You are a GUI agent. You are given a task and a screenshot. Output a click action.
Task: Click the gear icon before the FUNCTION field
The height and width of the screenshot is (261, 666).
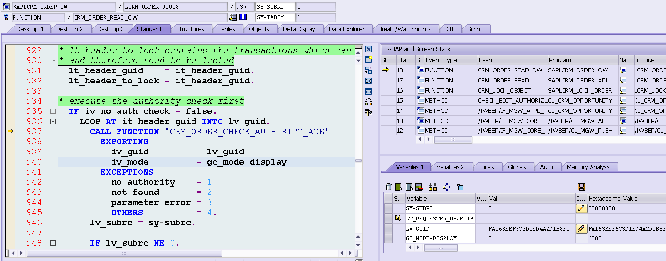(x=6, y=17)
